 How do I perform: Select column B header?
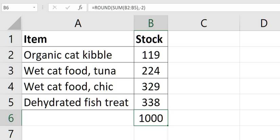(151, 23)
